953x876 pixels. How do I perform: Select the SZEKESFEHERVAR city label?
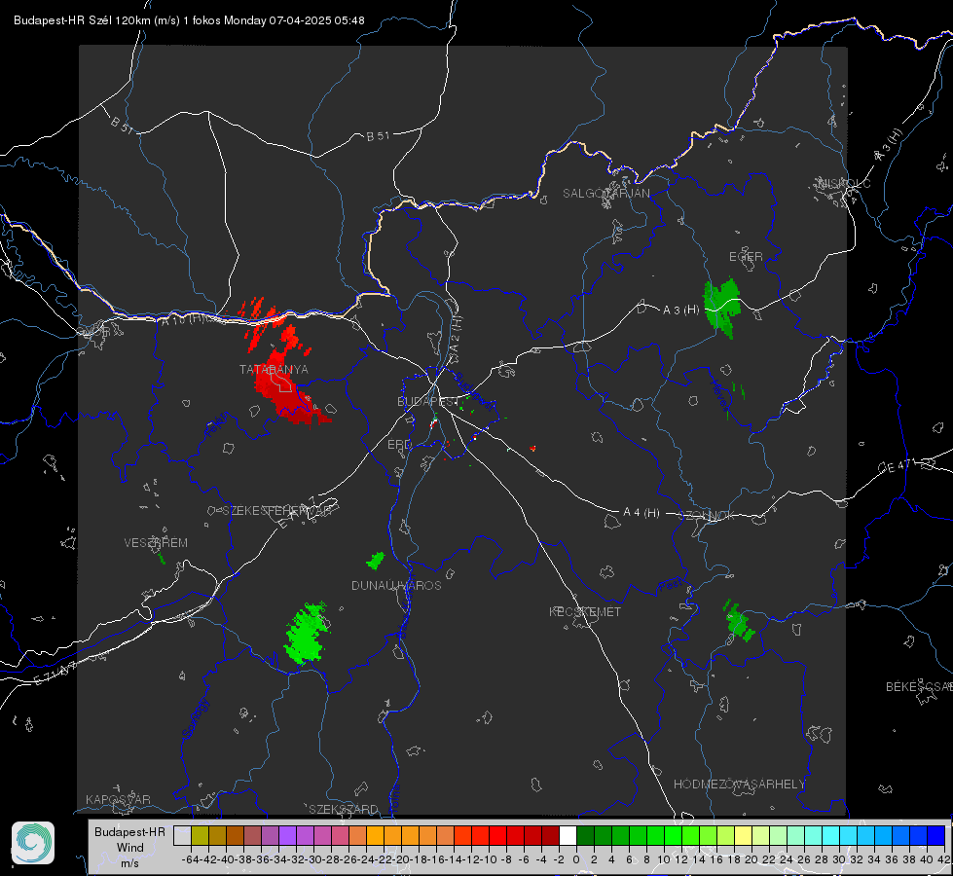[x=276, y=511]
